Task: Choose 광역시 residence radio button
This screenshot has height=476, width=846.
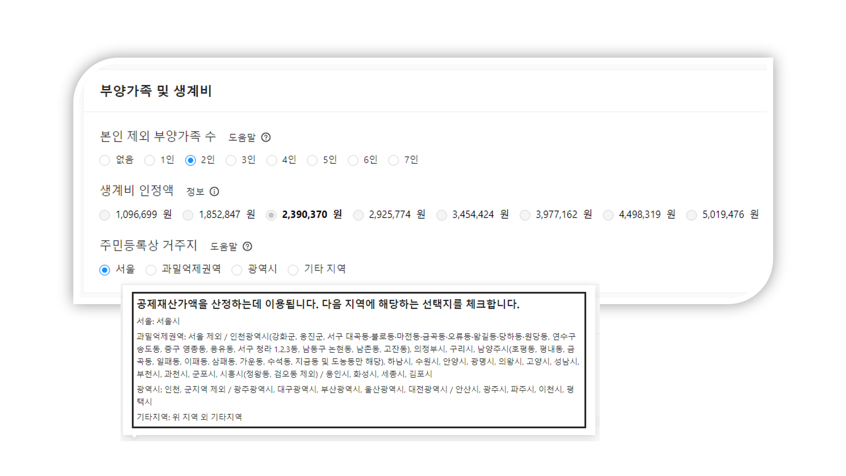Action: (x=237, y=270)
